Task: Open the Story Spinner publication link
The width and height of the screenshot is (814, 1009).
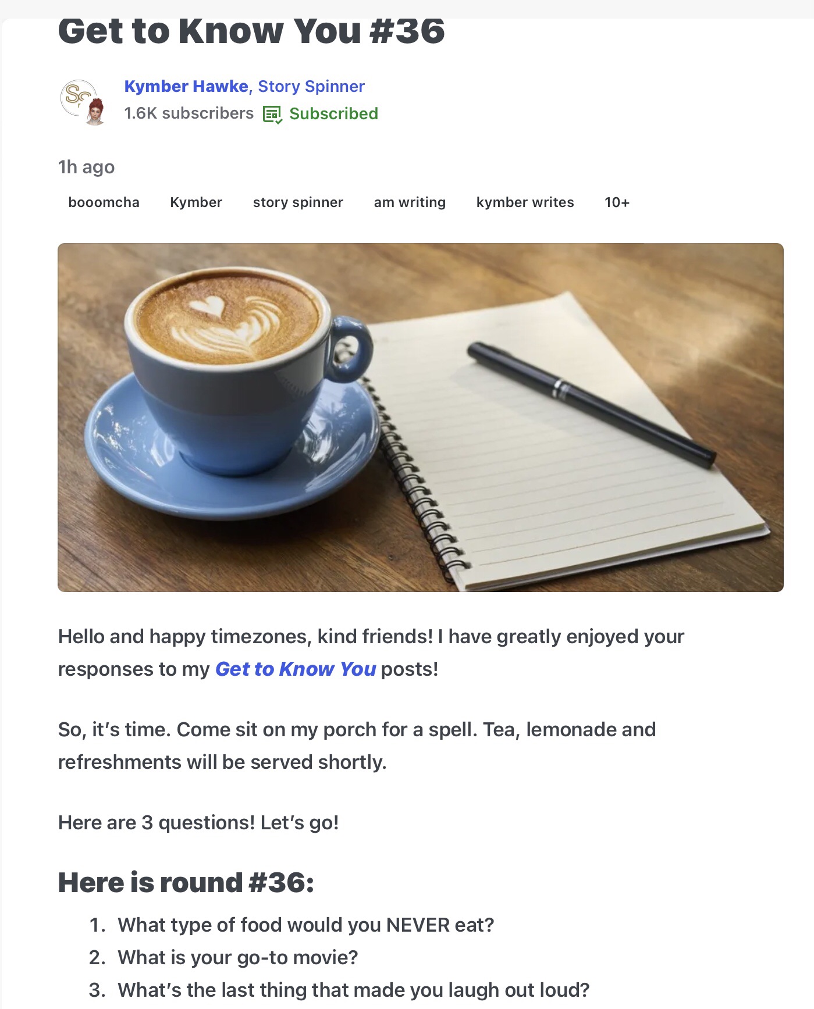Action: 311,86
